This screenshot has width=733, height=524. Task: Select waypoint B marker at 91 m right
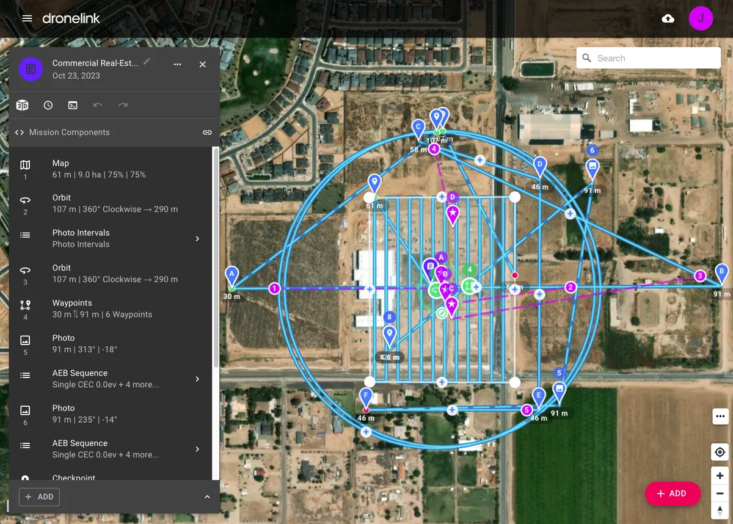click(721, 274)
